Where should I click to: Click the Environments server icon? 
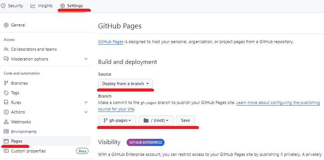(x=6, y=132)
